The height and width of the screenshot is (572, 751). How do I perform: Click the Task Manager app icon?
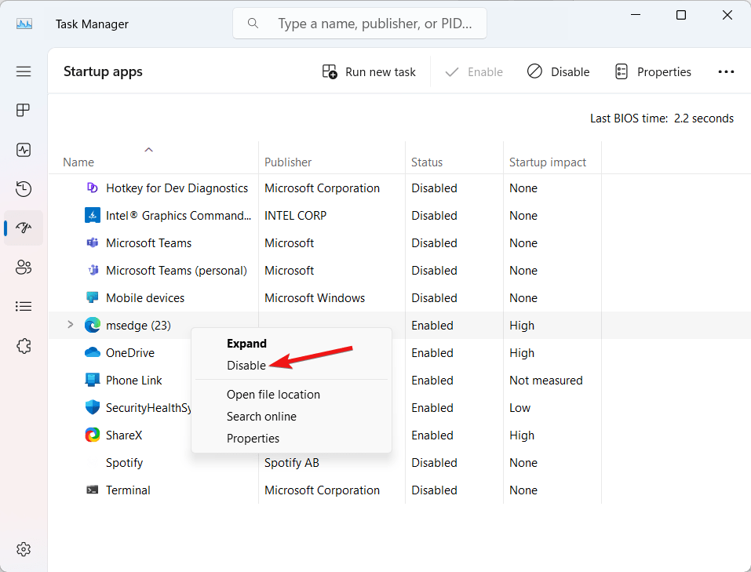coord(24,24)
